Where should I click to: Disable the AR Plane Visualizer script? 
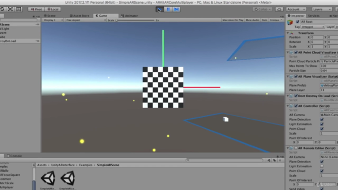(296, 77)
